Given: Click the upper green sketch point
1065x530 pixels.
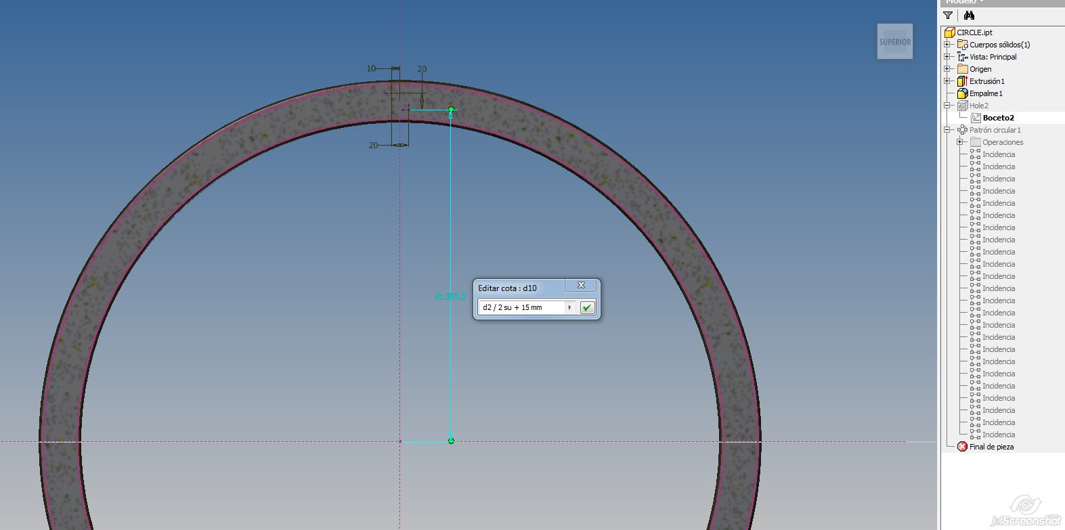Looking at the screenshot, I should [452, 109].
